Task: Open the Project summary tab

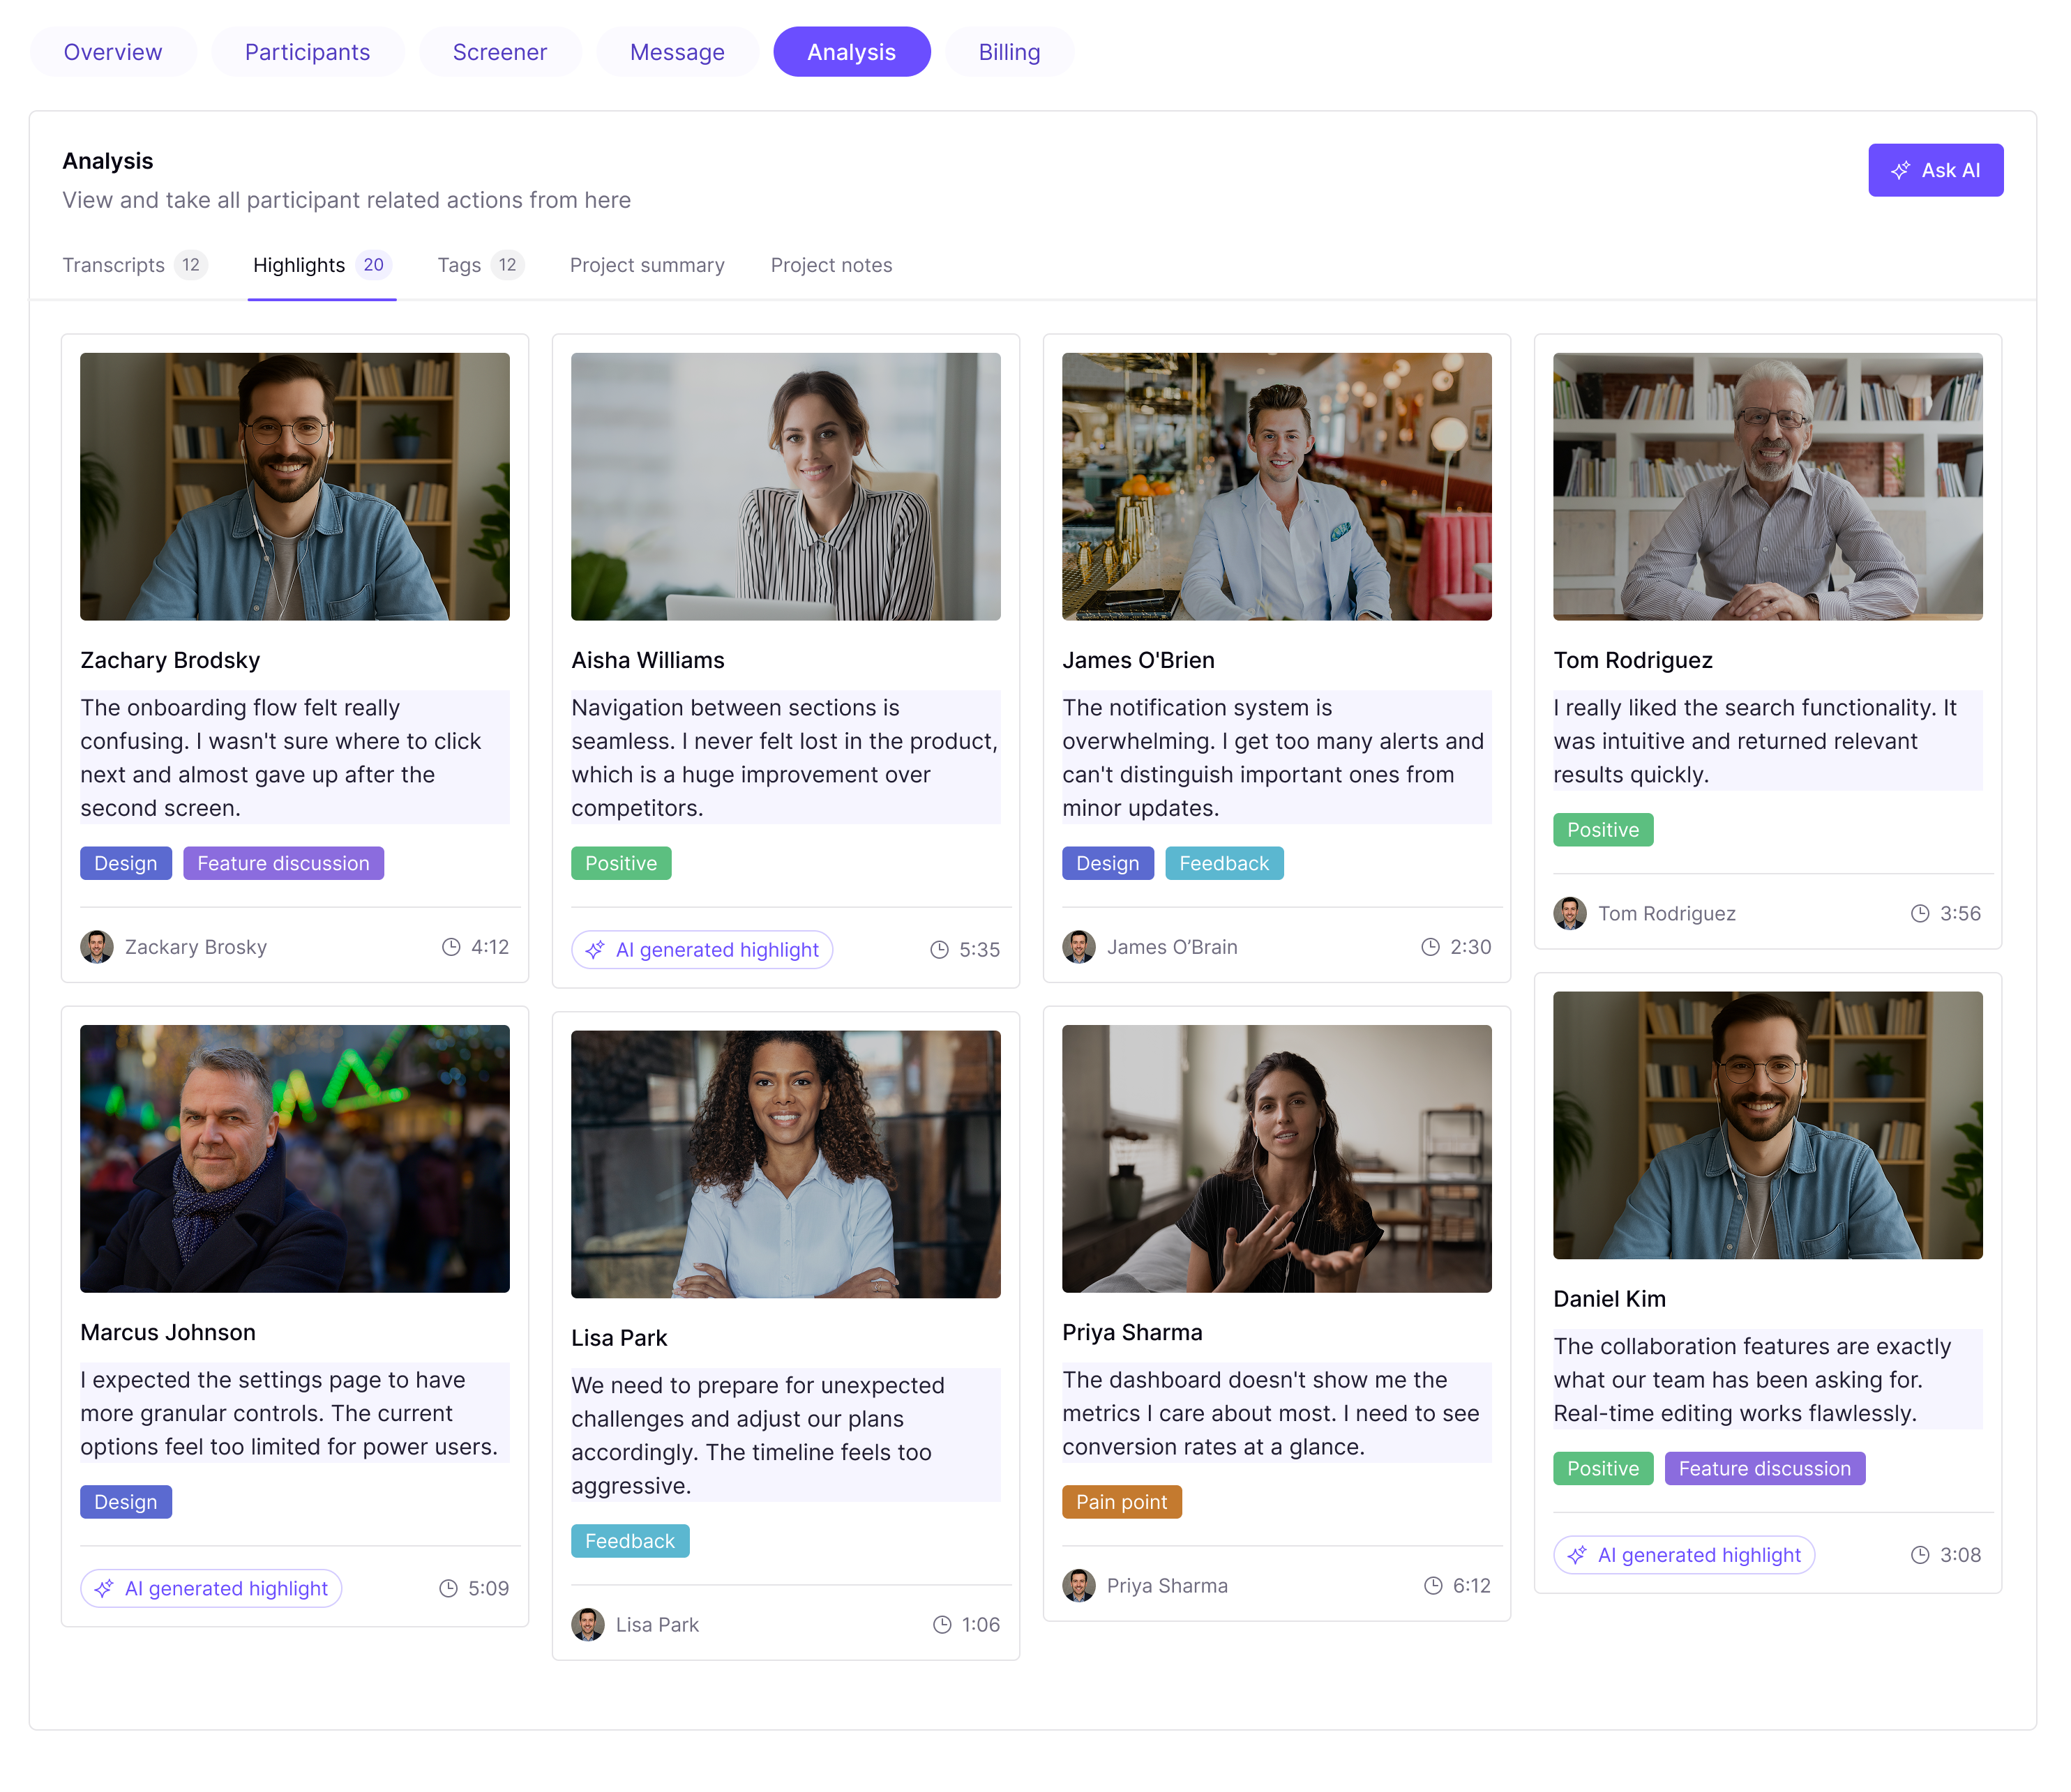Action: pyautogui.click(x=647, y=265)
